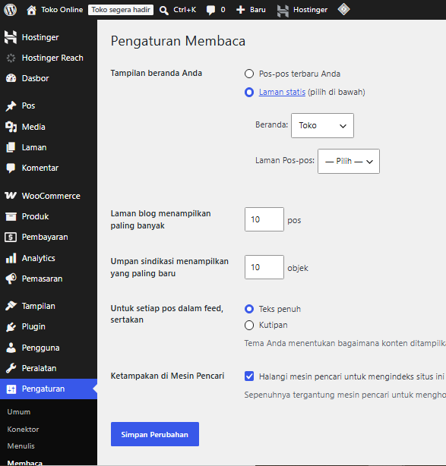
Task: Click the Pembayaran dollar icon
Action: point(11,237)
